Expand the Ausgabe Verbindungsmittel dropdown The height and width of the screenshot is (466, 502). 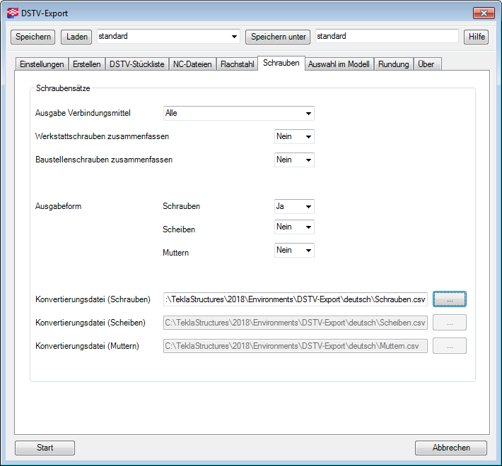[239, 113]
